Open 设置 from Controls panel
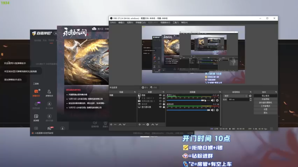The width and height of the screenshot is (298, 167). (x=266, y=109)
